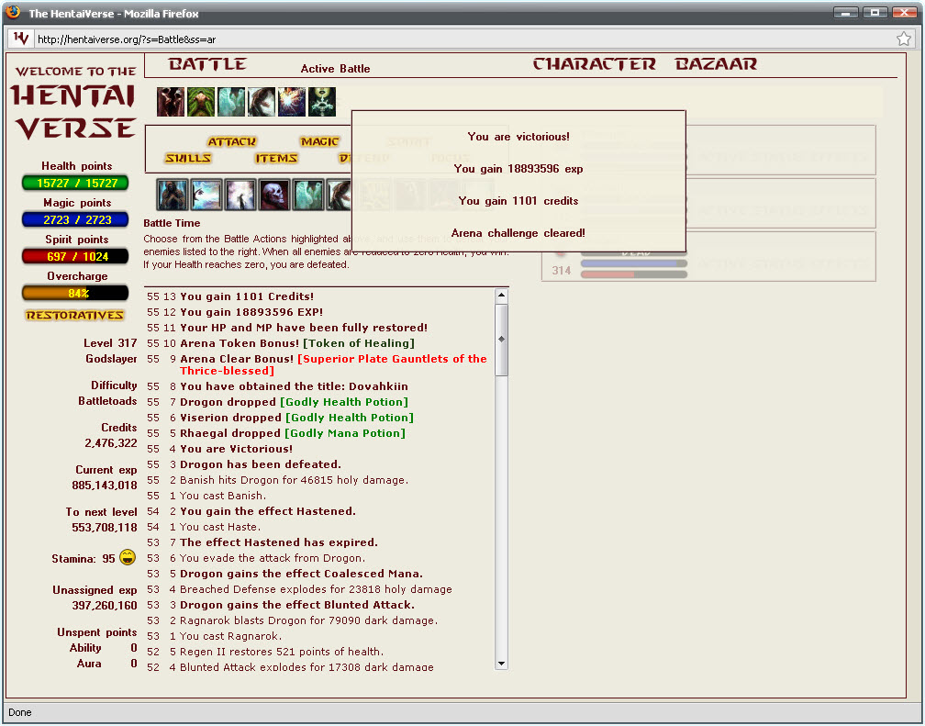Viewport: 925px width, 726px height.
Task: Use the partially covered sixth quickbar spell
Action: [x=340, y=195]
